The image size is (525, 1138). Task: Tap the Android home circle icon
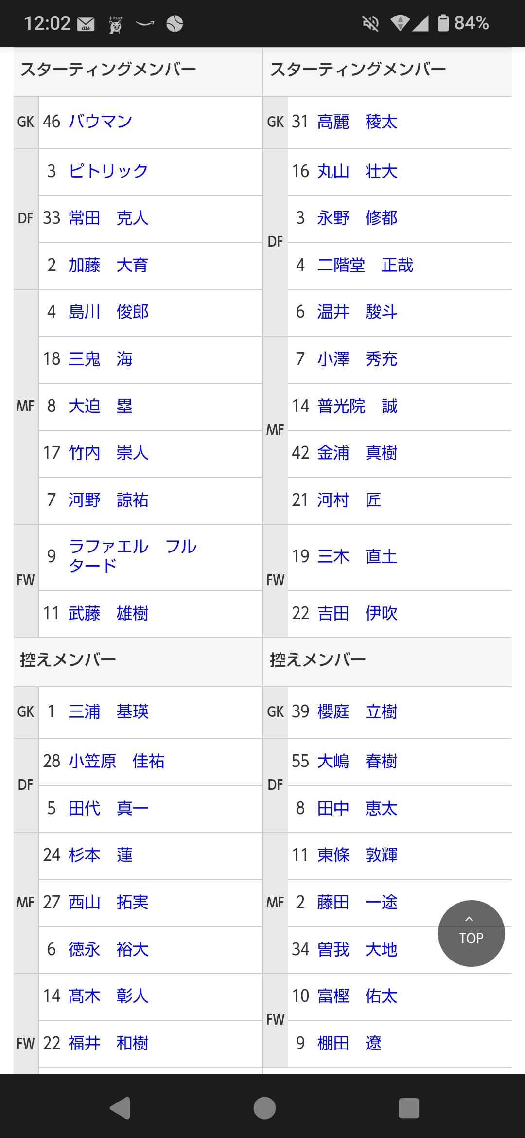coord(264,1108)
